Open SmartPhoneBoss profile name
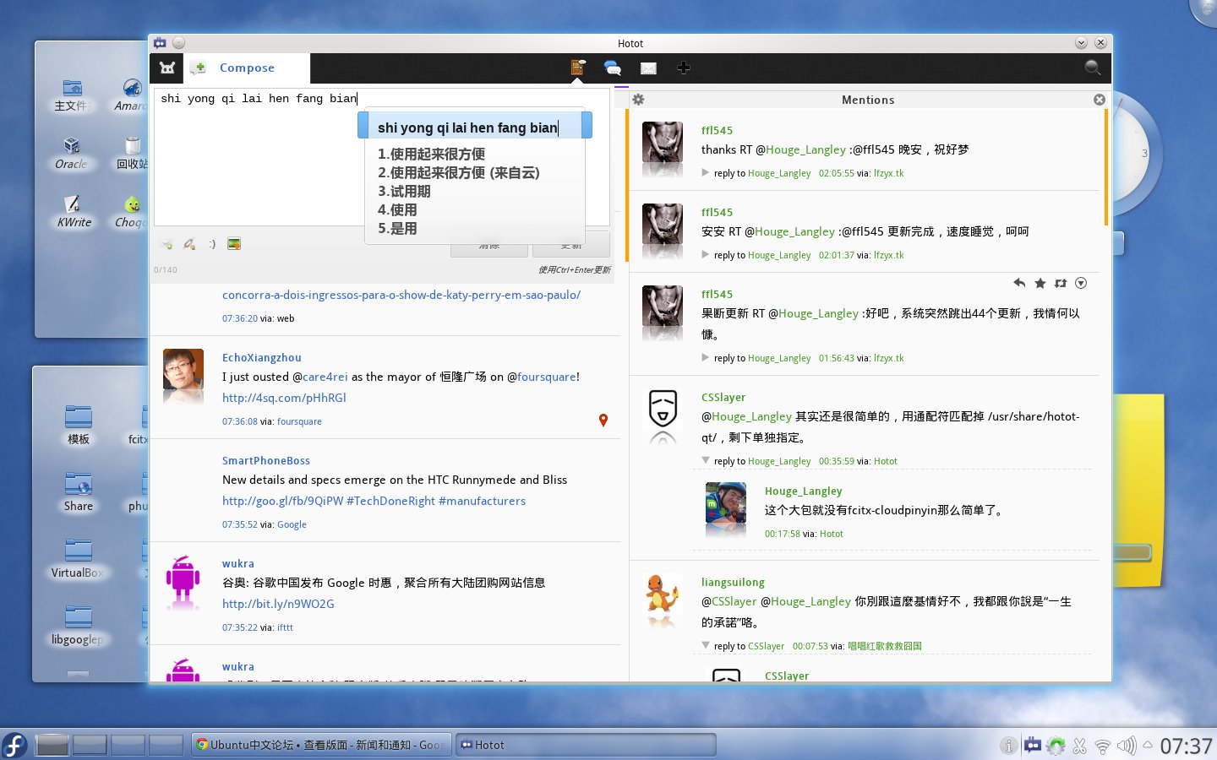The height and width of the screenshot is (760, 1217). pyautogui.click(x=266, y=460)
